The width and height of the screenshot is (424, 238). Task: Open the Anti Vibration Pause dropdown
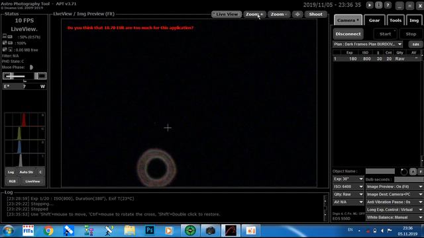[x=395, y=202]
